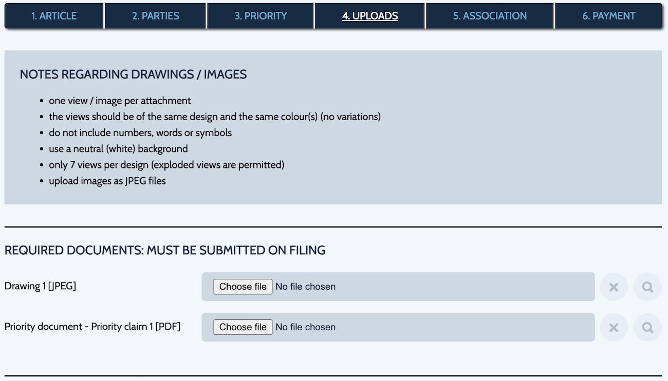Preview Drawing 1 using the magnifier icon
Screen dimensions: 668x381
tap(647, 287)
